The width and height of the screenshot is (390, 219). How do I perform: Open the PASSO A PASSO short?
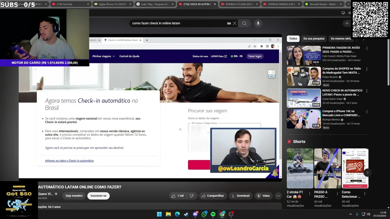(x=328, y=168)
